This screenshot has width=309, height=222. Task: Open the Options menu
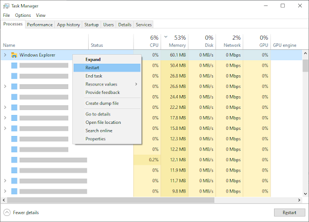tap(23, 15)
